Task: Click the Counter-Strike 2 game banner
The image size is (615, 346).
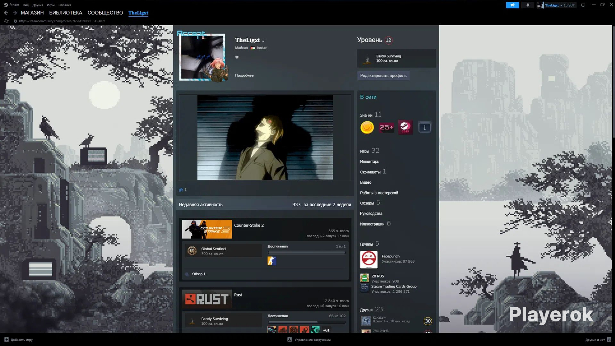Action: (207, 229)
